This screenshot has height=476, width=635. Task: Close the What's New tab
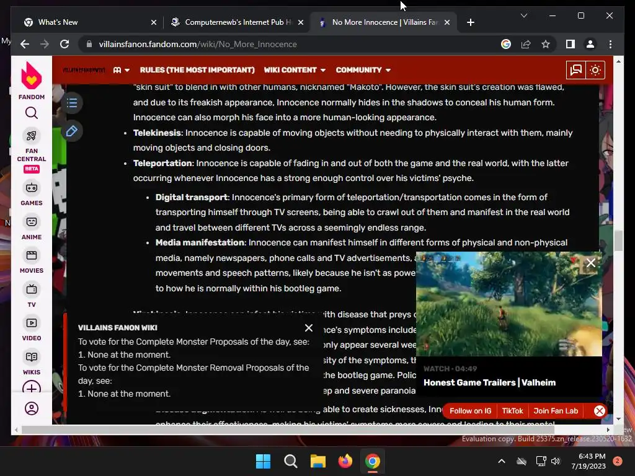pos(154,22)
